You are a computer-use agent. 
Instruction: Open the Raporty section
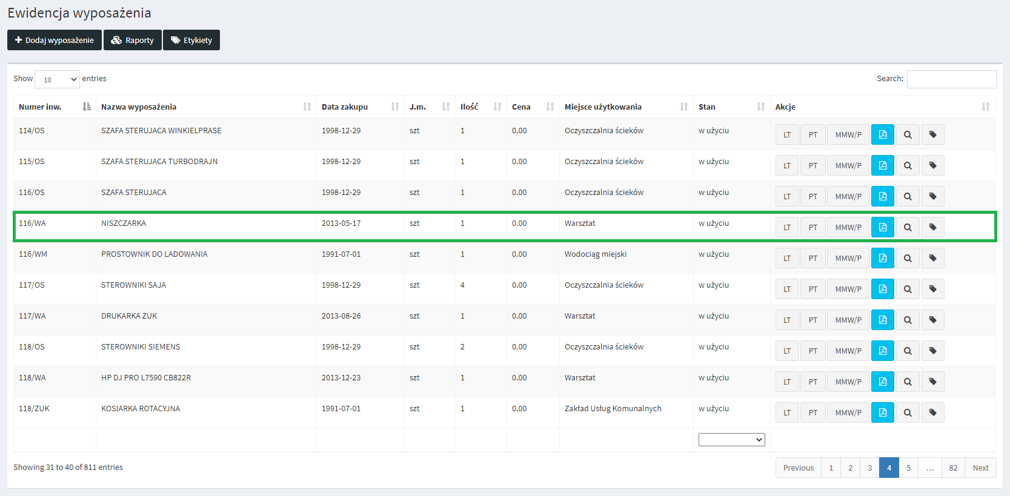point(133,40)
